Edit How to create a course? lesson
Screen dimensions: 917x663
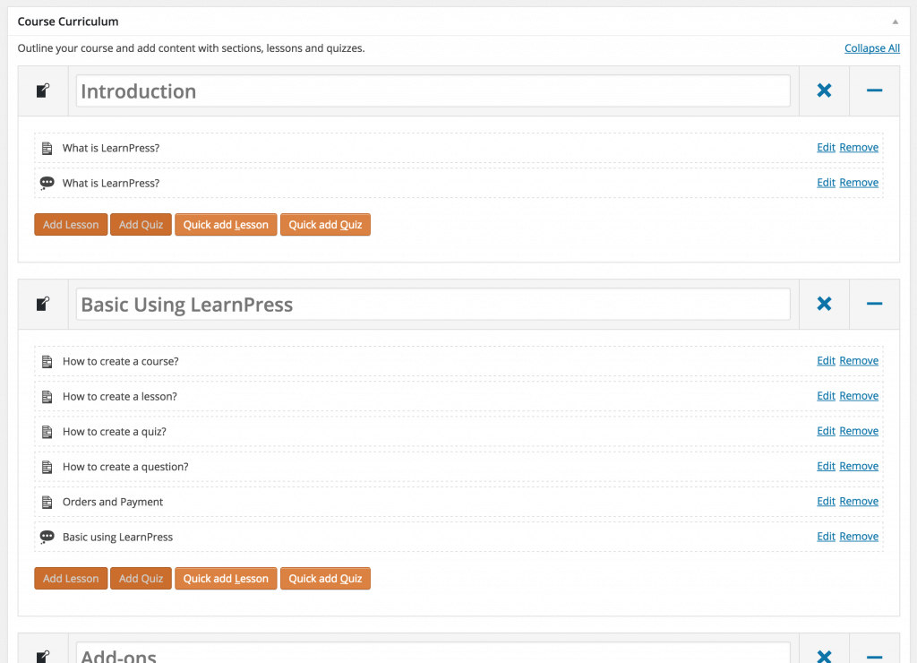[x=826, y=360]
